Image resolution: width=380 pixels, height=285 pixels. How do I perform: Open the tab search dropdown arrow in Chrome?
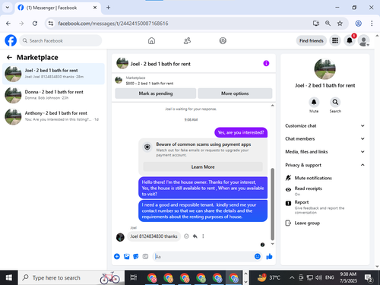pyautogui.click(x=8, y=8)
